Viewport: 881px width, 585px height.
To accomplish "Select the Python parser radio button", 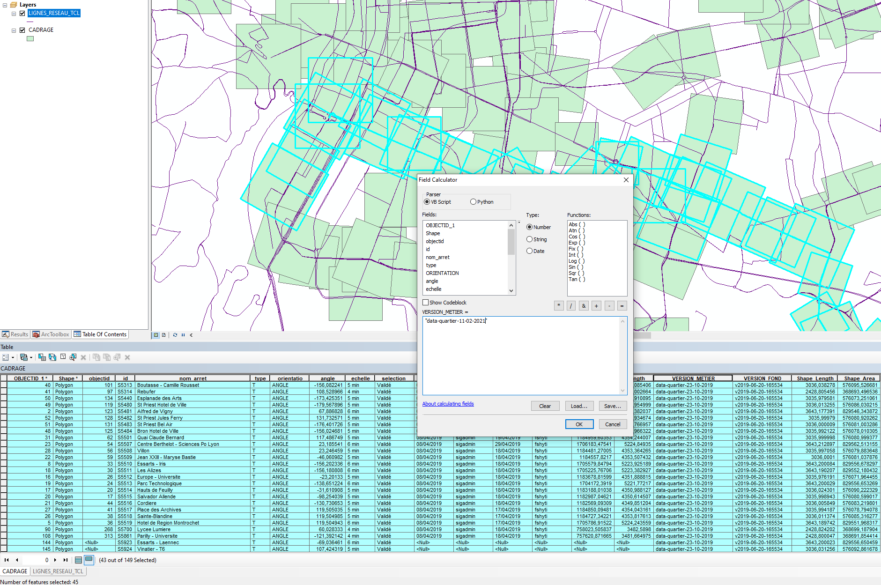I will 473,202.
